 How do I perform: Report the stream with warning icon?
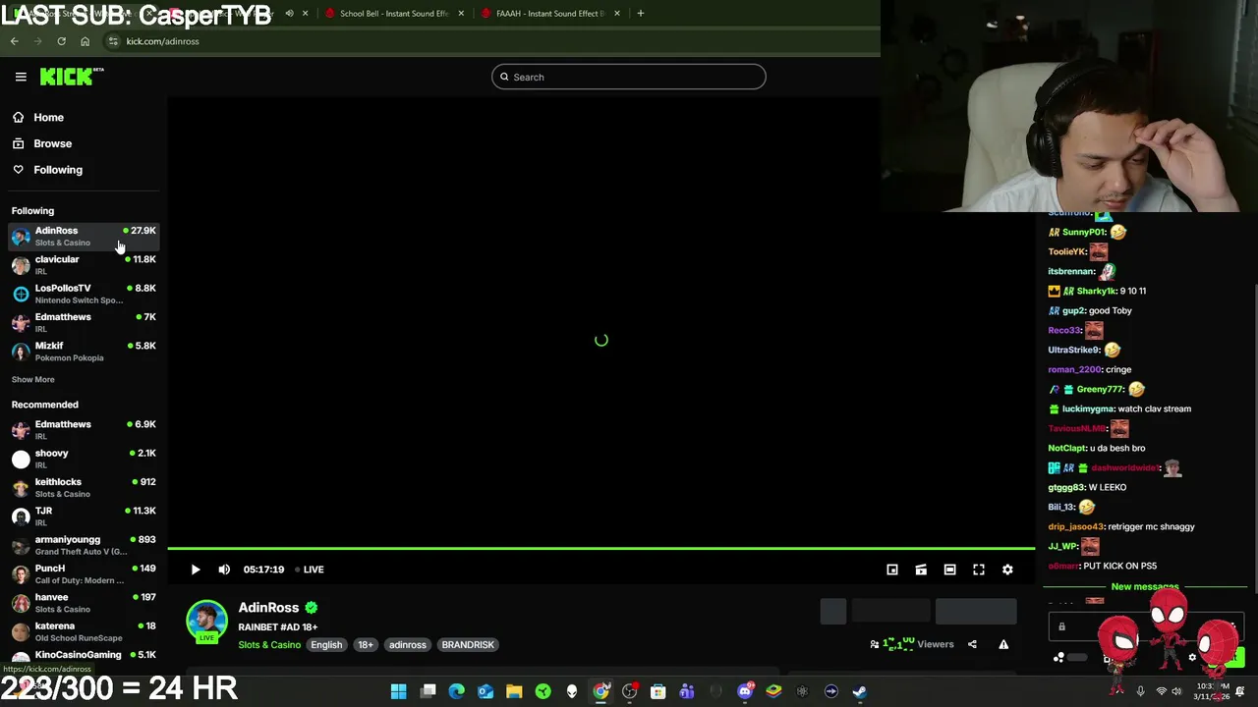point(1003,644)
